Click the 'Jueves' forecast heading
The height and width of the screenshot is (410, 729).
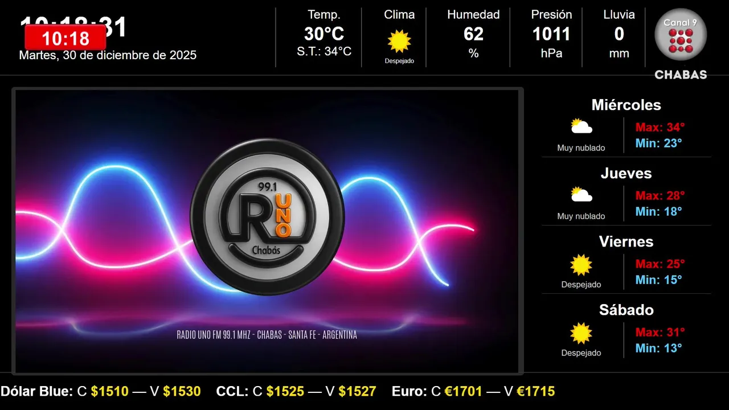pyautogui.click(x=626, y=173)
